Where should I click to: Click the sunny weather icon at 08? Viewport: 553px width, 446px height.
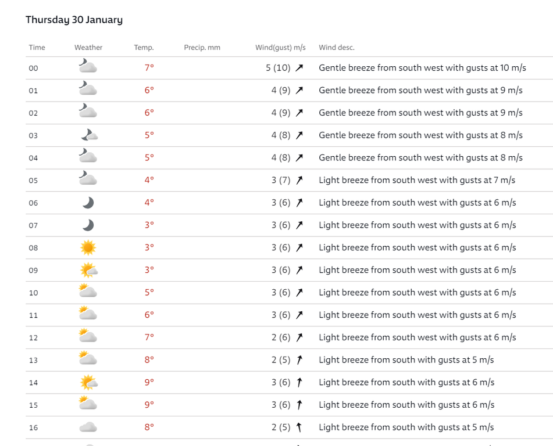88,248
